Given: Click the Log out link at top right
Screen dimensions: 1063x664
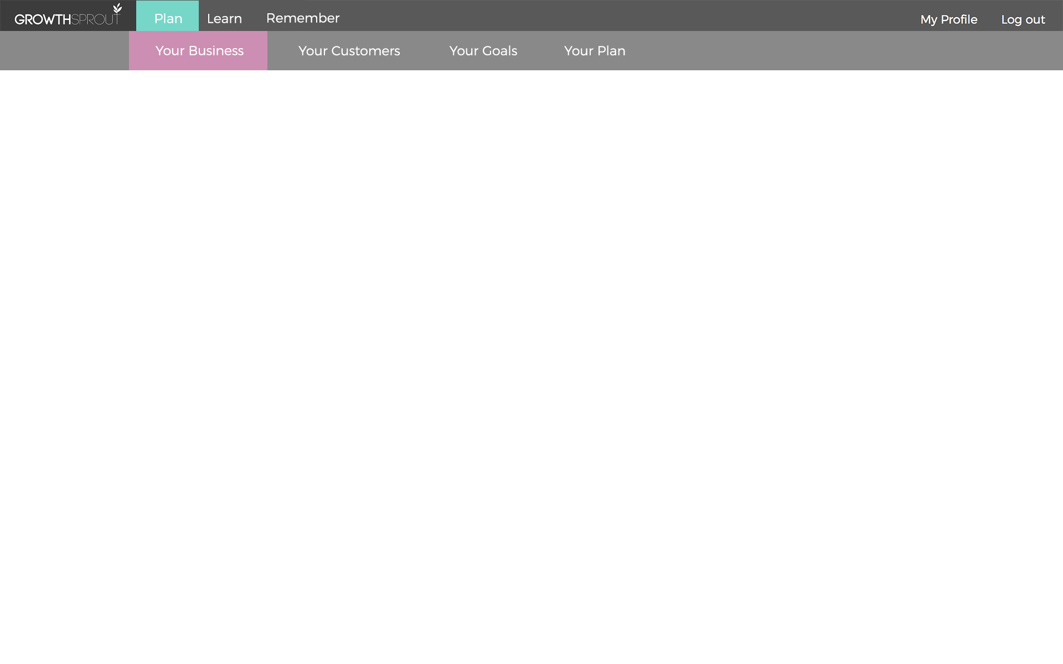Looking at the screenshot, I should pos(1023,19).
